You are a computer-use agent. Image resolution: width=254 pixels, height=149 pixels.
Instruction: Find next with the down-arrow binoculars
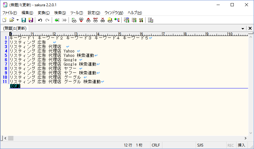81,20
